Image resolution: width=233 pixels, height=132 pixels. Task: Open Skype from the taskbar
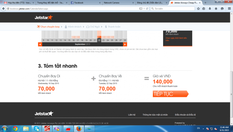pyautogui.click(x=37, y=128)
